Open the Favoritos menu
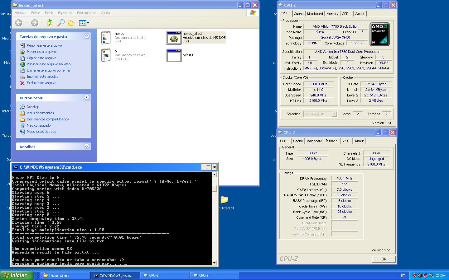449x280 pixels. pyautogui.click(x=65, y=13)
